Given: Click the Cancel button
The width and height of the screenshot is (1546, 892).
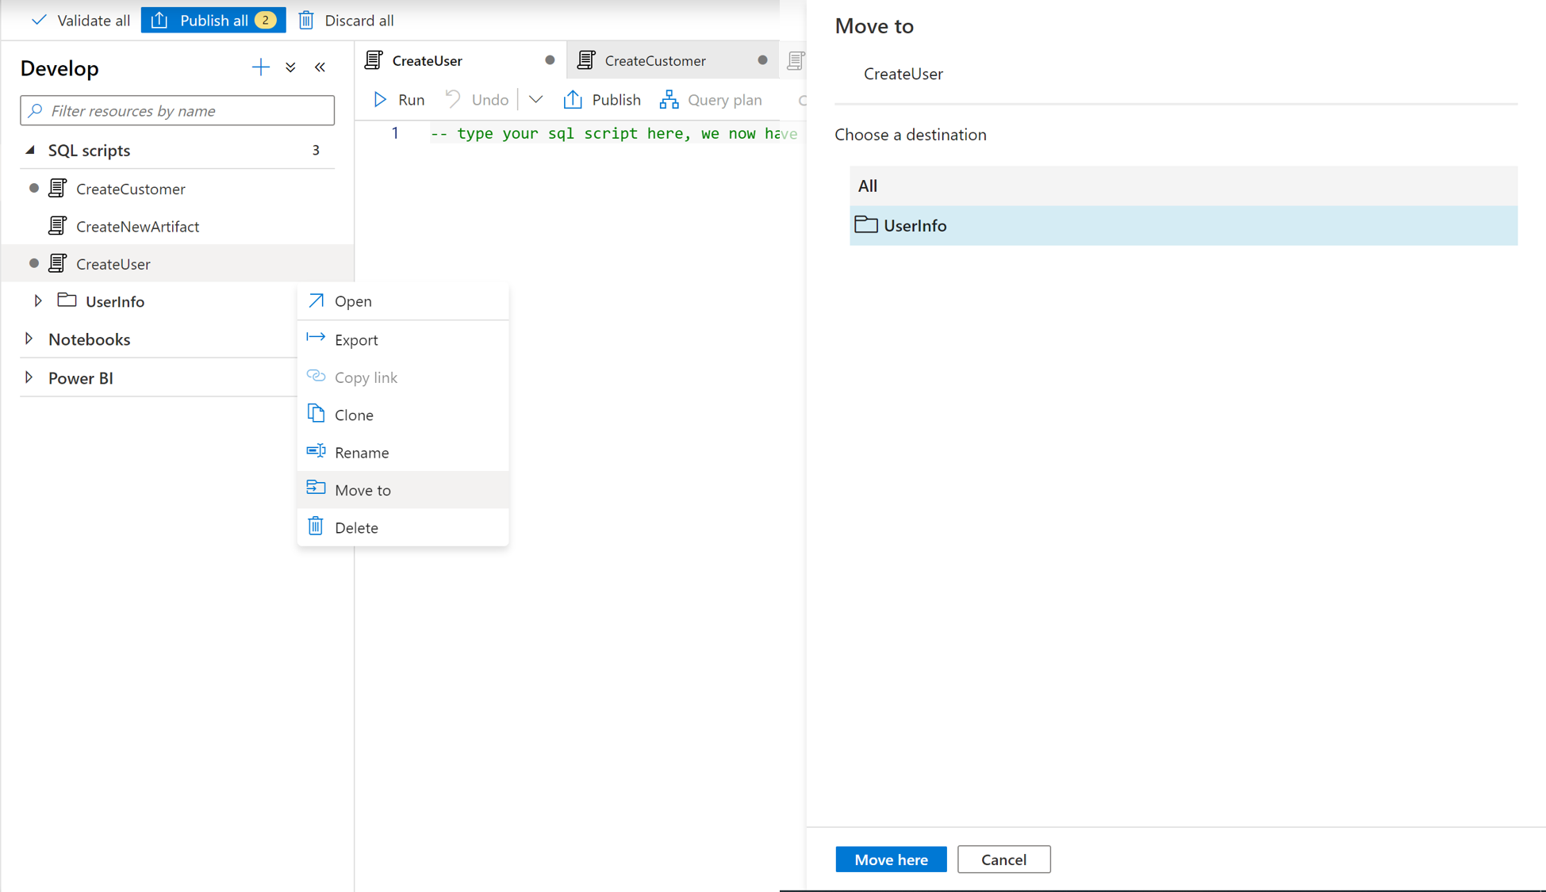Looking at the screenshot, I should pyautogui.click(x=1003, y=859).
